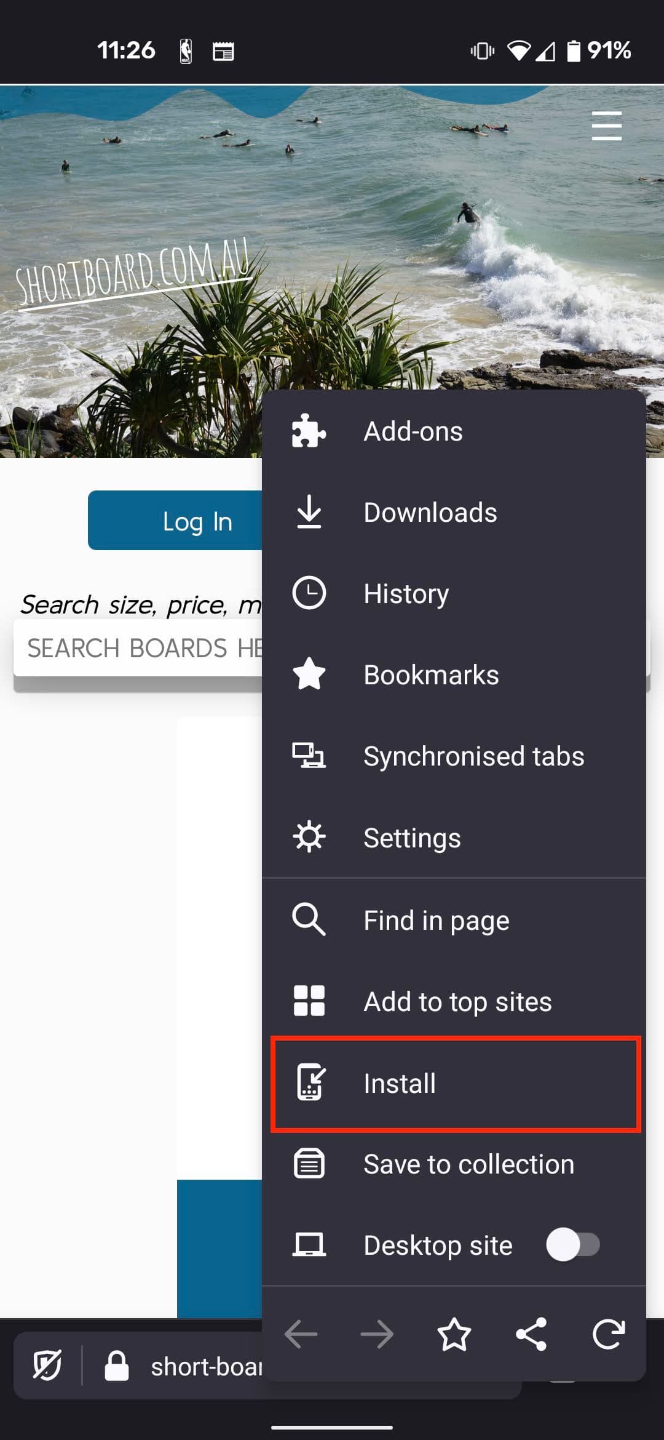
Task: Click the magnifier Find in page icon
Action: point(309,919)
